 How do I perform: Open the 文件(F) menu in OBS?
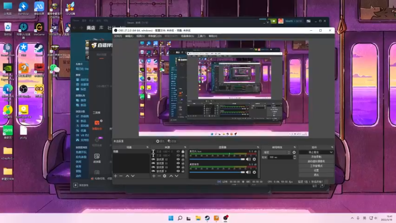point(118,36)
